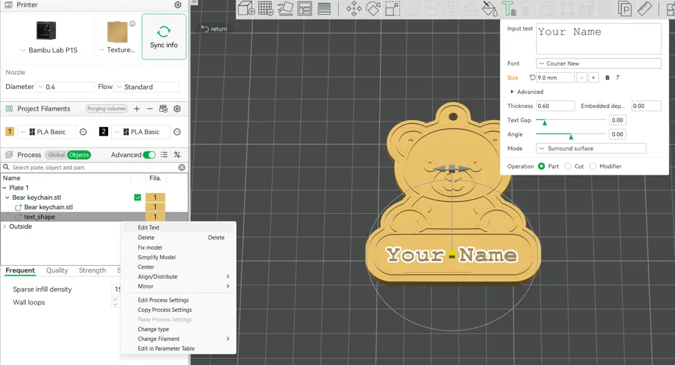Click filament 1 color swatch

tap(9, 132)
